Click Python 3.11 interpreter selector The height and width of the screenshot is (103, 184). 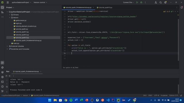[x=174, y=95]
